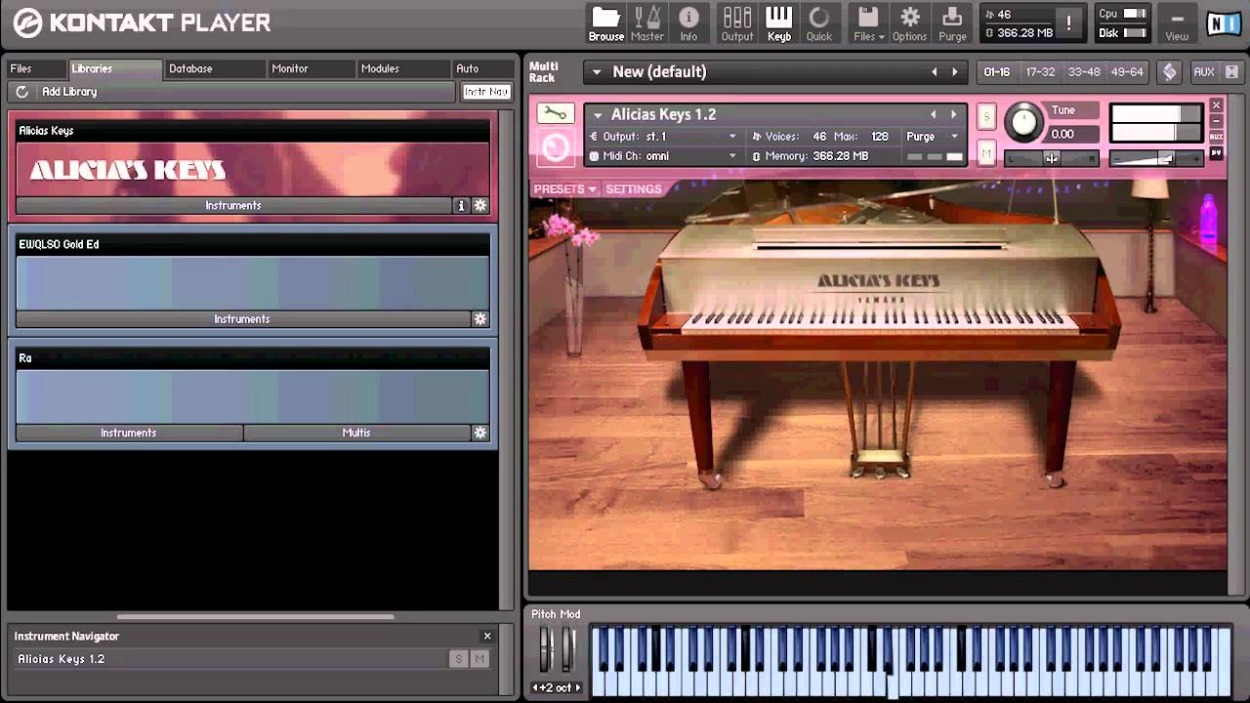Open Ra library gear settings
Image resolution: width=1250 pixels, height=703 pixels.
(x=480, y=433)
